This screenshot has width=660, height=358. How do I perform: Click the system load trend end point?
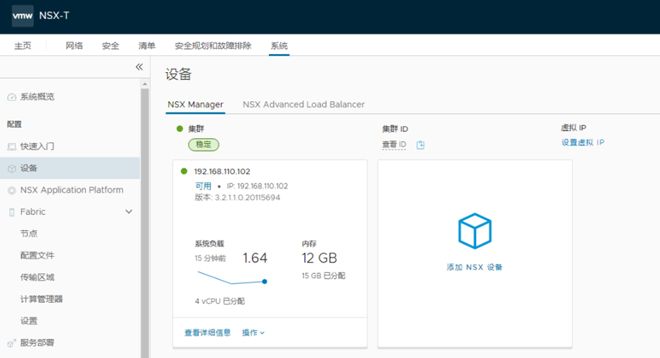click(264, 281)
